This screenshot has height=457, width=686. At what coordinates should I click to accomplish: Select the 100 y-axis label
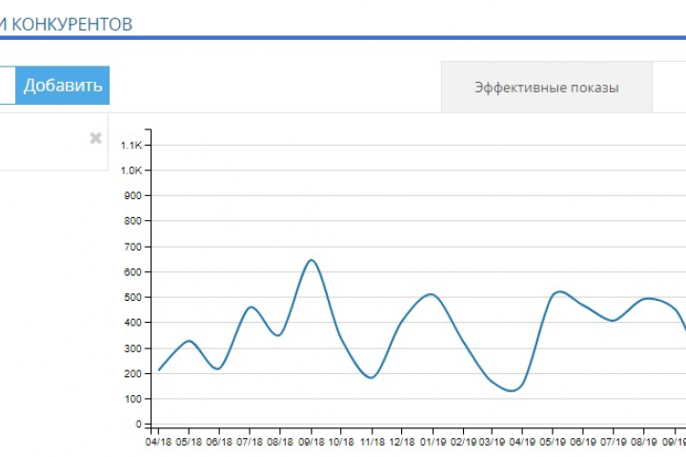pyautogui.click(x=133, y=399)
